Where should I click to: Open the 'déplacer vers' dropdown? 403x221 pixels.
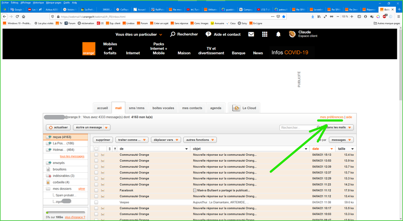[x=167, y=140]
